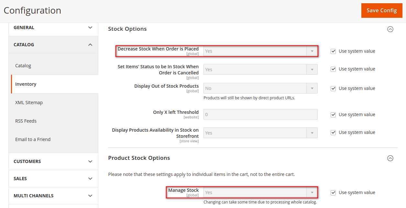
Task: Open the Manage Stock dropdown
Action: [260, 192]
